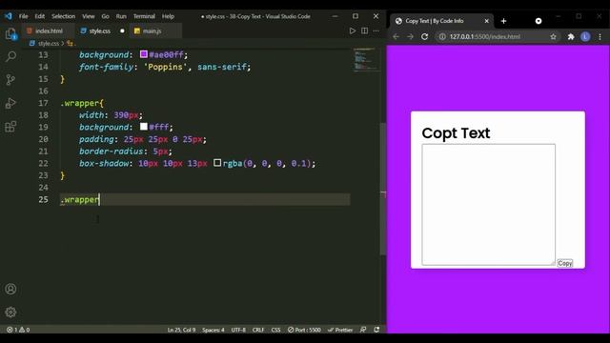
Task: Click the errors and warnings status indicator
Action: point(18,330)
